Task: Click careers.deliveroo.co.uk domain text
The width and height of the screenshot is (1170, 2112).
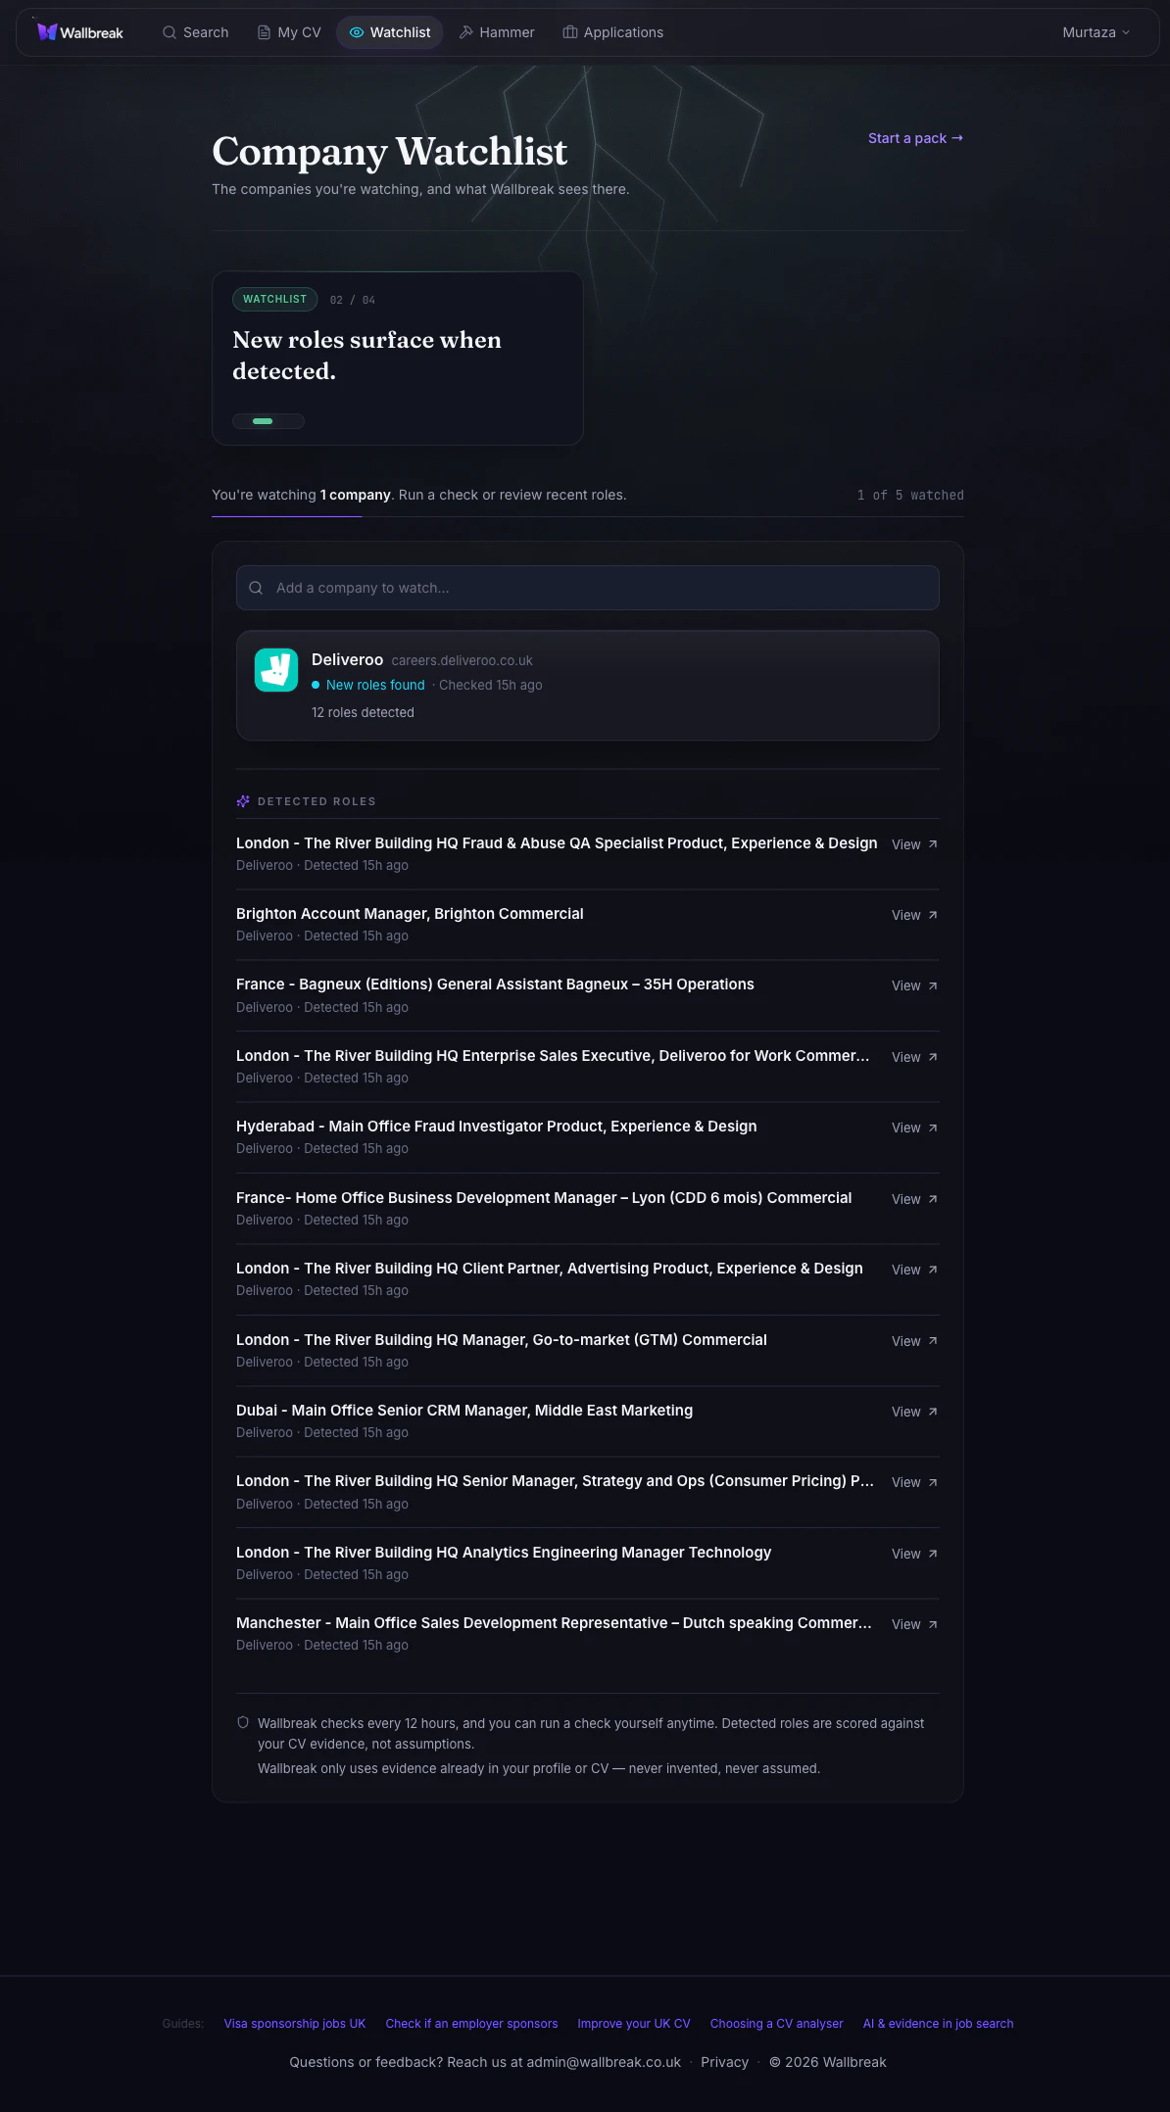Action: coord(463,660)
